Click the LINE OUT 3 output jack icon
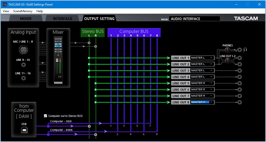 click(x=240, y=70)
